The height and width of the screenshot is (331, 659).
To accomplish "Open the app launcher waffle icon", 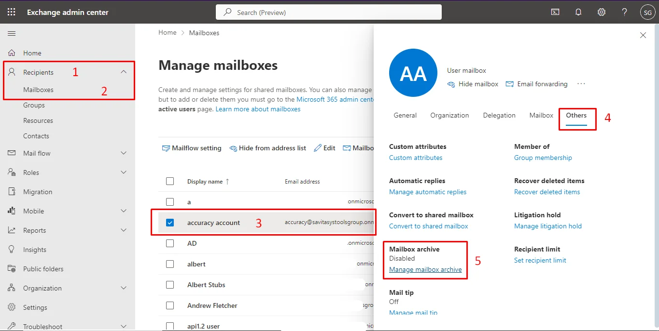I will [x=12, y=12].
